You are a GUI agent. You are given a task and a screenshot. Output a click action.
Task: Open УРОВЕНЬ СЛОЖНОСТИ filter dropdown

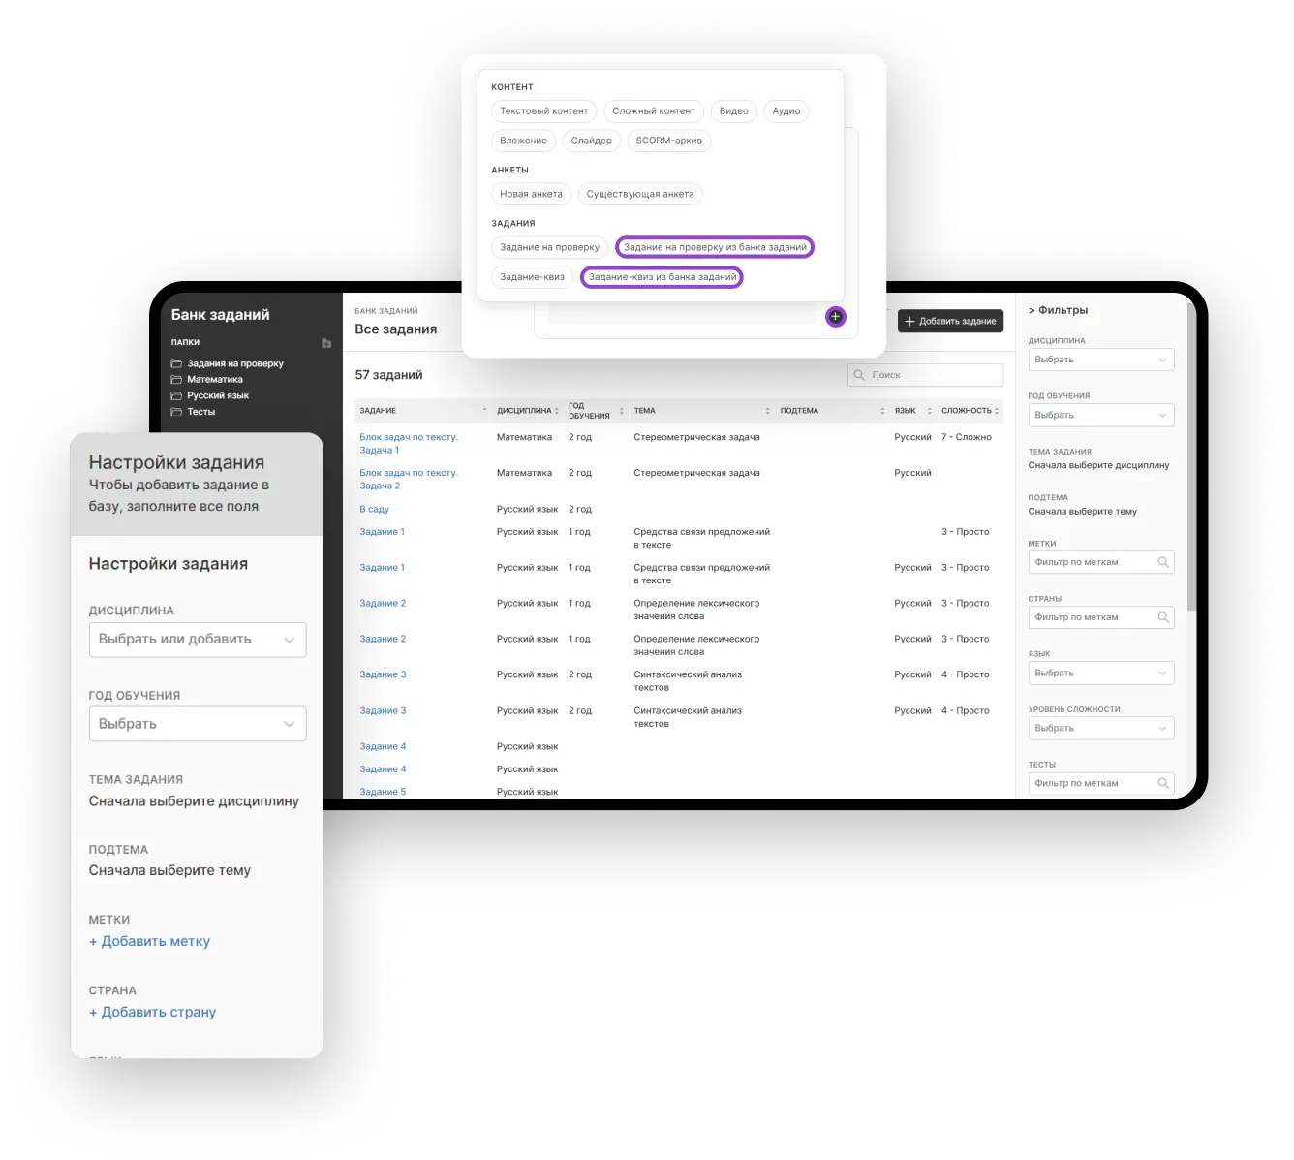pyautogui.click(x=1100, y=728)
